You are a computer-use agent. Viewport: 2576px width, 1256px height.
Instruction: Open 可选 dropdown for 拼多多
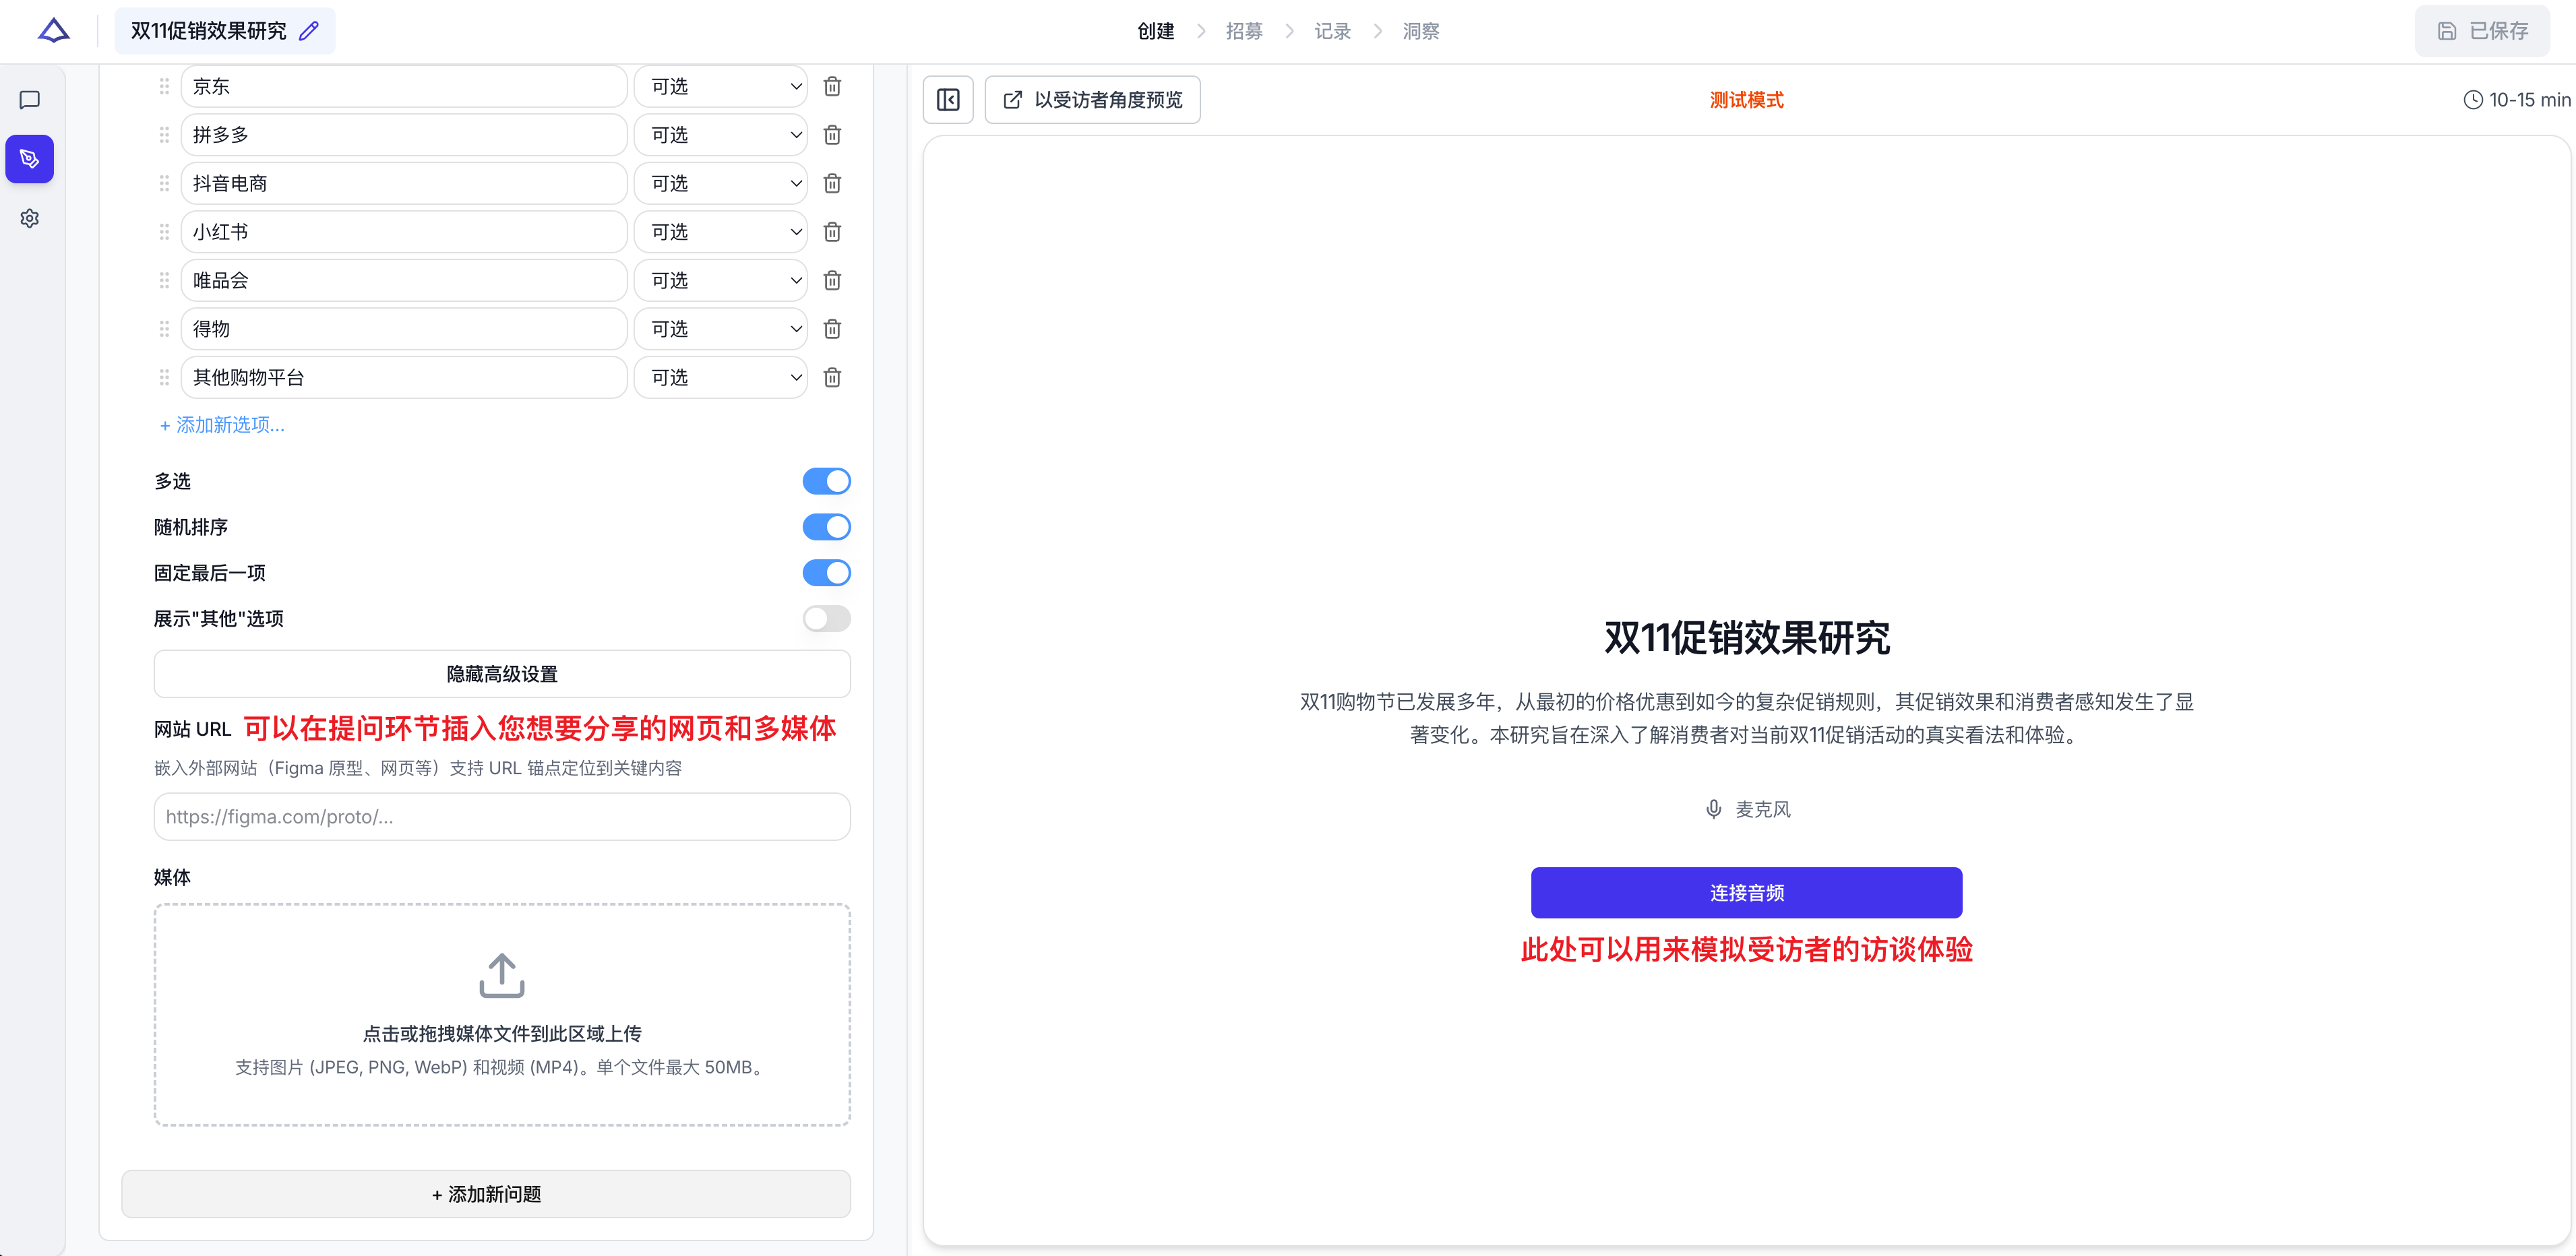pyautogui.click(x=721, y=135)
